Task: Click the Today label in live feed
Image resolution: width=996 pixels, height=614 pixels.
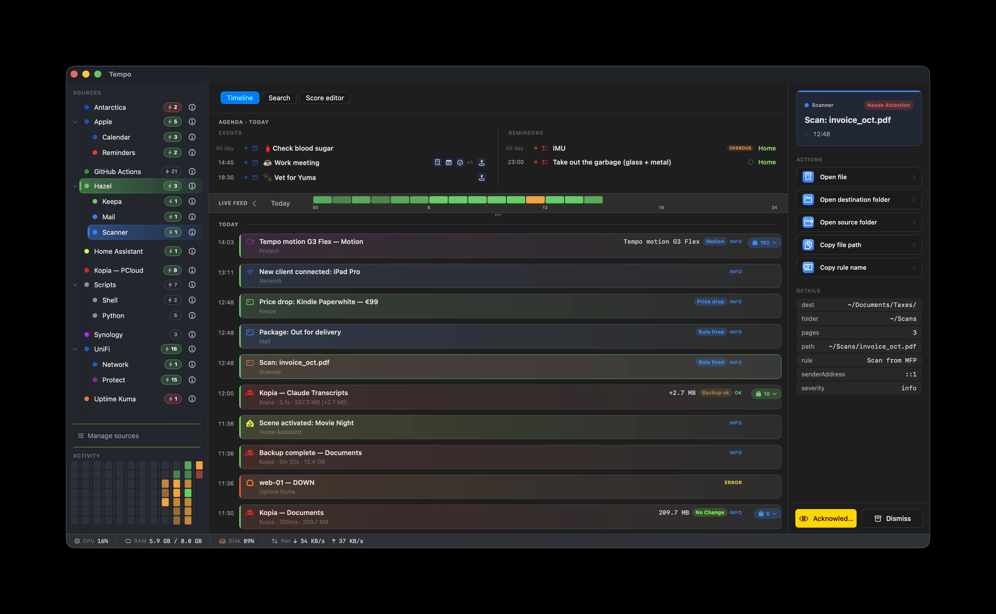Action: (x=280, y=203)
